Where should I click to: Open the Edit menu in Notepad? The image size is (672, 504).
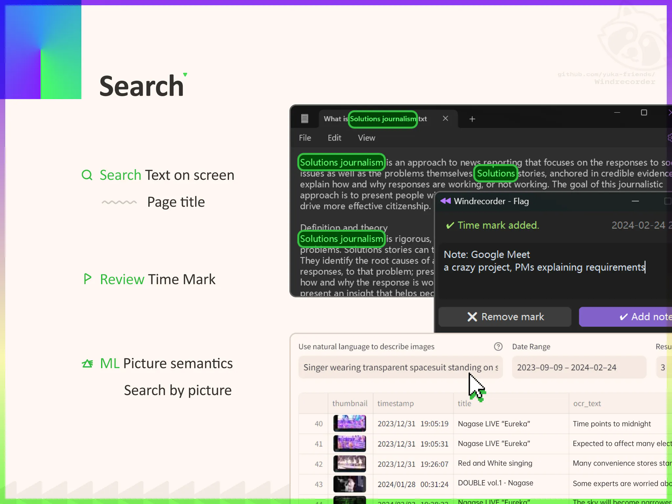pyautogui.click(x=334, y=138)
